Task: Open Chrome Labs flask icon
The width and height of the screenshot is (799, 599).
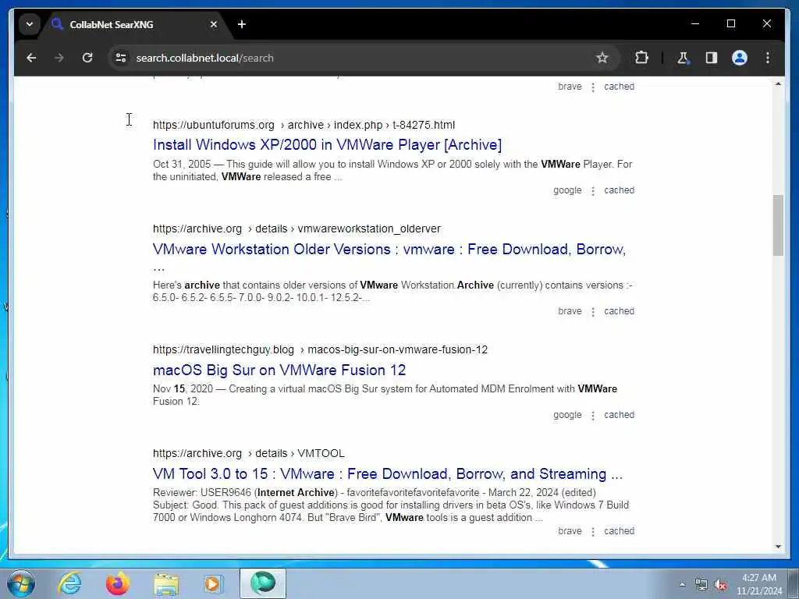Action: click(683, 58)
